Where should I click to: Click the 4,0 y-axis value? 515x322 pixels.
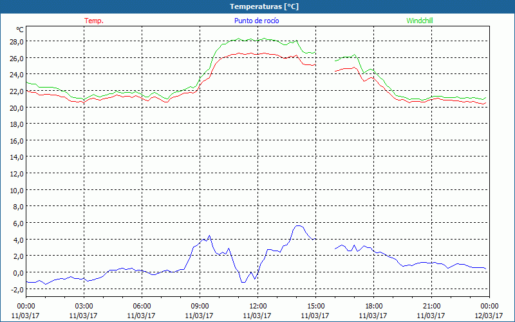pyautogui.click(x=19, y=240)
